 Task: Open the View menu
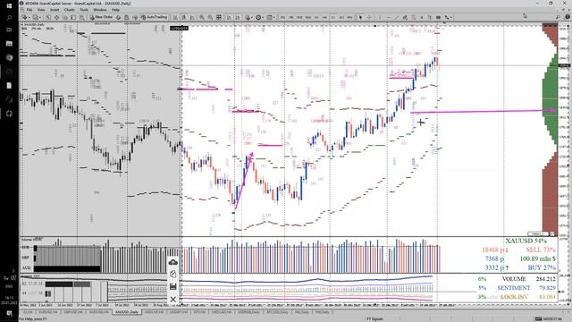tap(41, 10)
